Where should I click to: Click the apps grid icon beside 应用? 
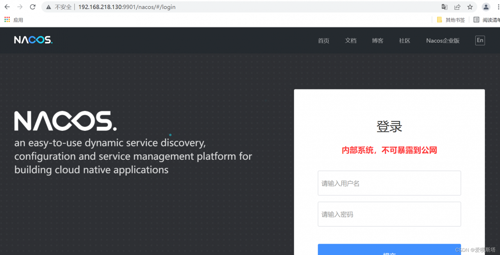pyautogui.click(x=7, y=20)
